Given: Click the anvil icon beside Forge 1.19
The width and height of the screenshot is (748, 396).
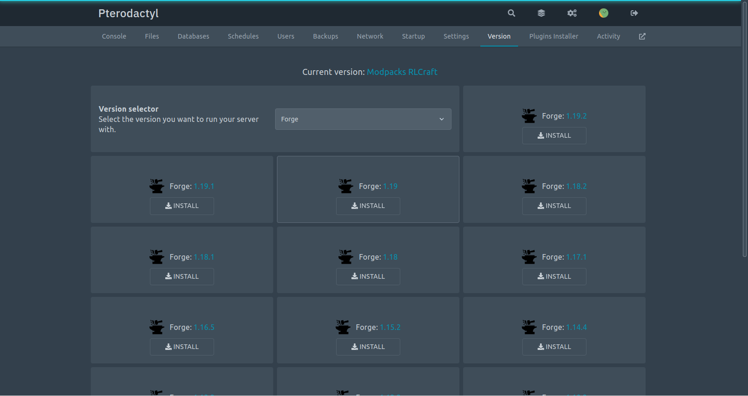Looking at the screenshot, I should (346, 186).
